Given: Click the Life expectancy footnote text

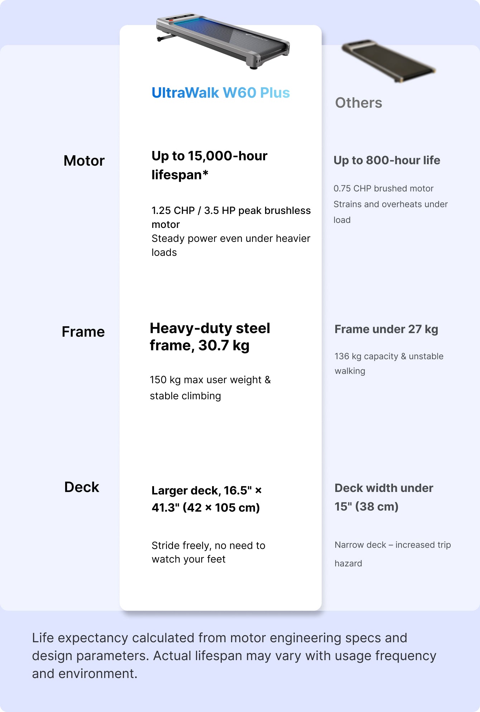Looking at the screenshot, I should (x=234, y=655).
